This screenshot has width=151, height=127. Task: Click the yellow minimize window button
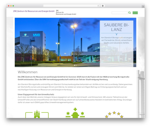click(x=11, y=6)
